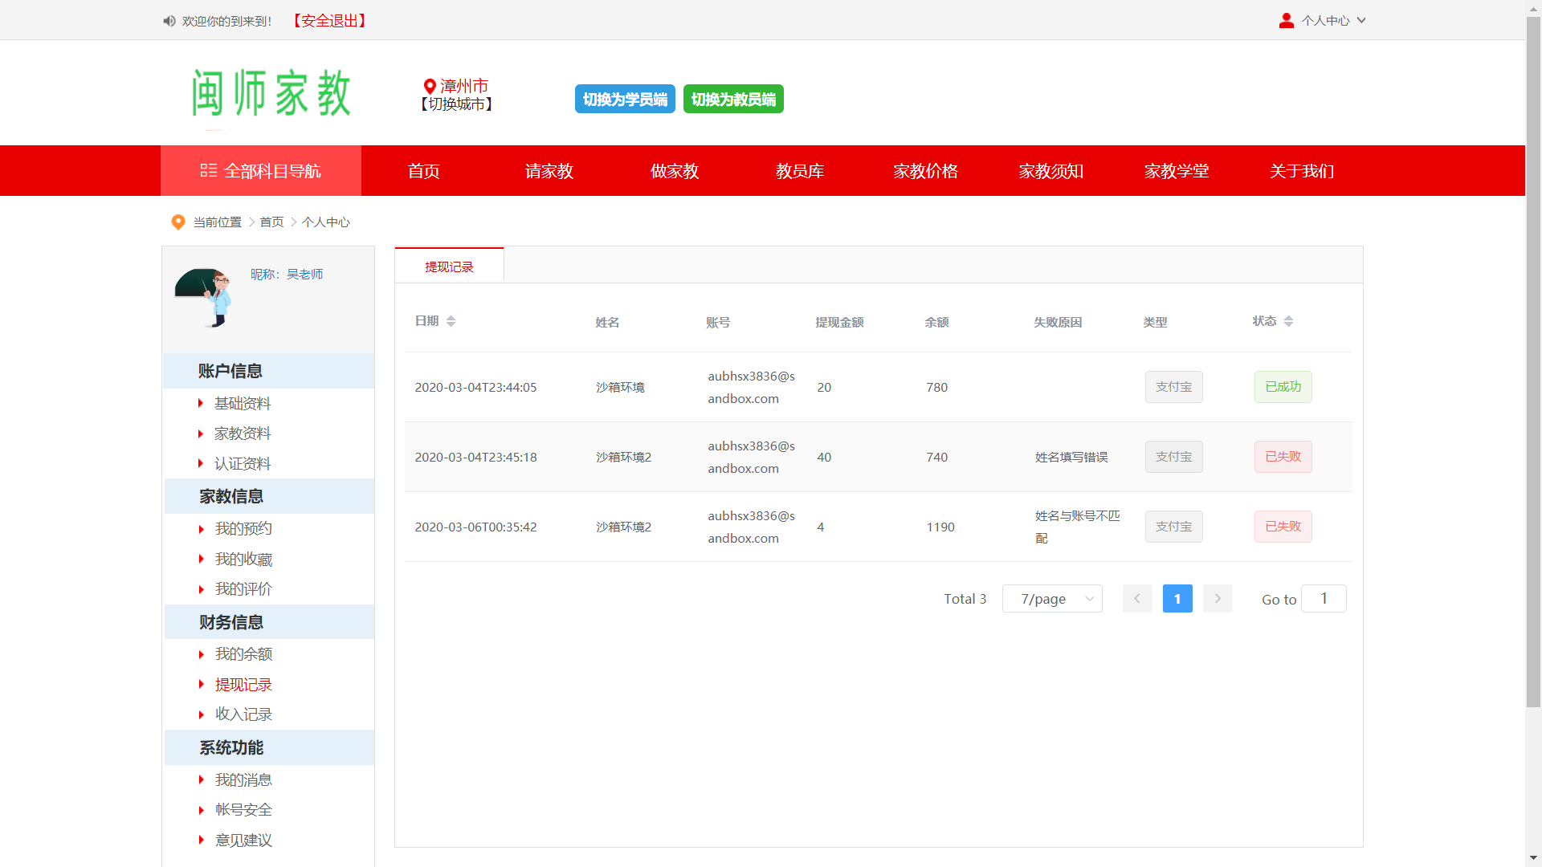Open the 7/page size dropdown
The image size is (1542, 867).
click(x=1051, y=599)
